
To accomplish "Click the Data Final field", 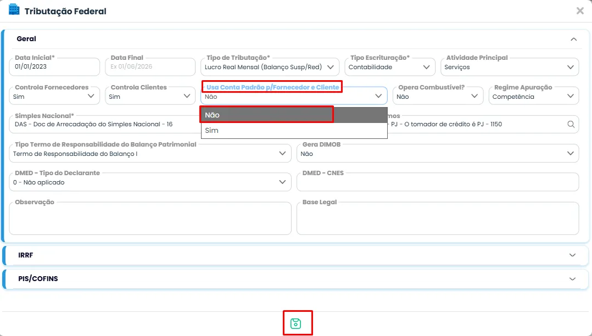I will [150, 67].
